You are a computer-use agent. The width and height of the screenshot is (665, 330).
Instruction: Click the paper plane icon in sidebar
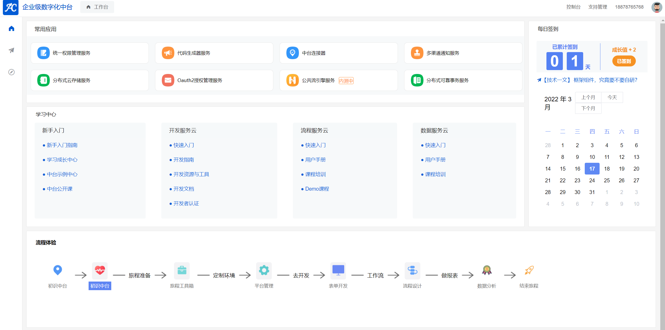click(11, 50)
